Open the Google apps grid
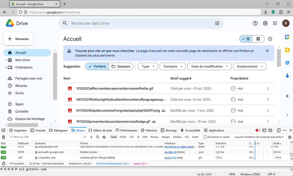293x176 pixels. coord(275,23)
